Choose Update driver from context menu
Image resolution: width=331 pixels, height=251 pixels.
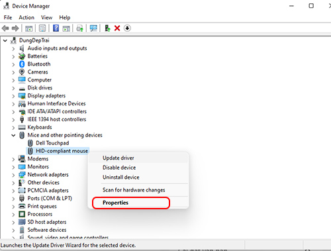(138, 158)
